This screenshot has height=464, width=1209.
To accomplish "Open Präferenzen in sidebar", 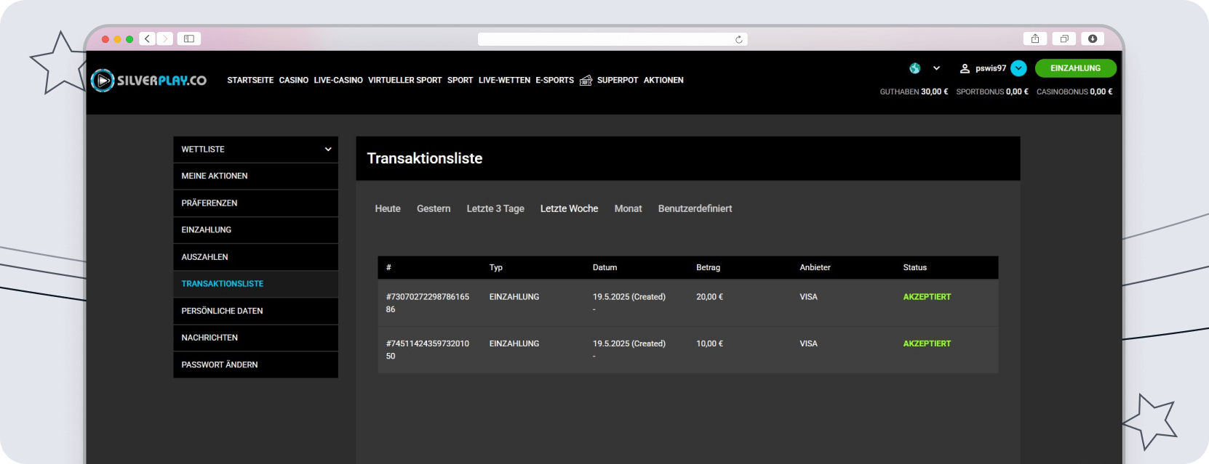I will 255,203.
